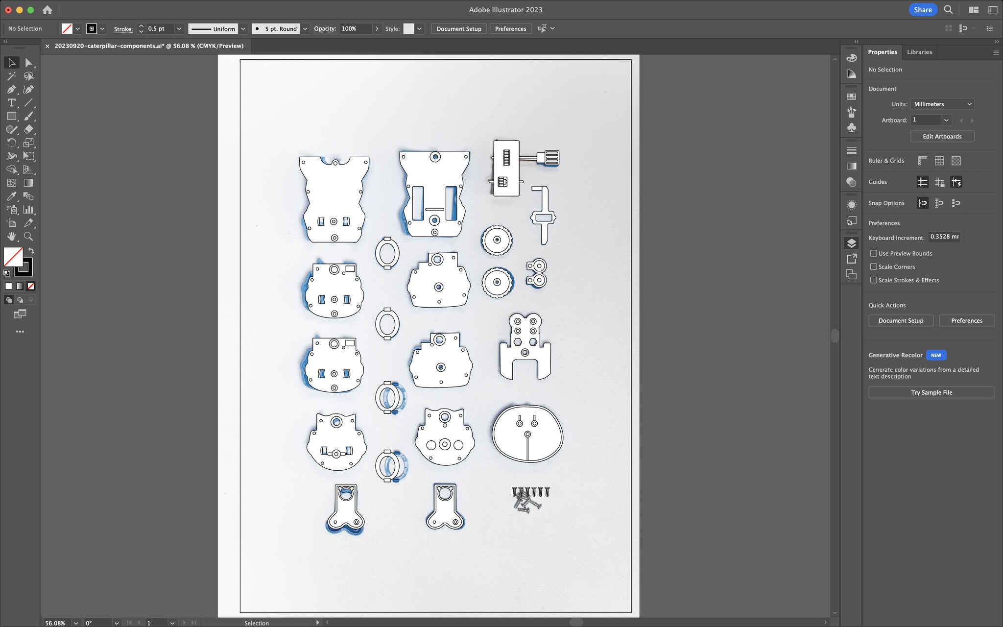The height and width of the screenshot is (627, 1003).
Task: Select the caterpillar-components.ai document tab
Action: pos(148,46)
